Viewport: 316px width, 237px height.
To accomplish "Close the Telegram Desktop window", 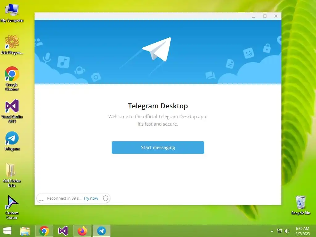I will pos(276,16).
